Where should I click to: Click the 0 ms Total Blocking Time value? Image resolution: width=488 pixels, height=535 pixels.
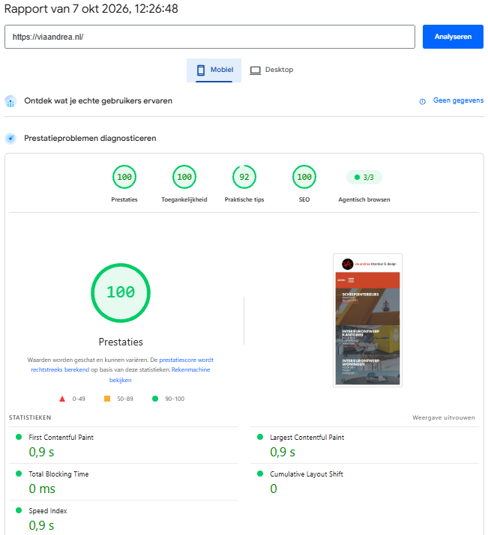42,489
